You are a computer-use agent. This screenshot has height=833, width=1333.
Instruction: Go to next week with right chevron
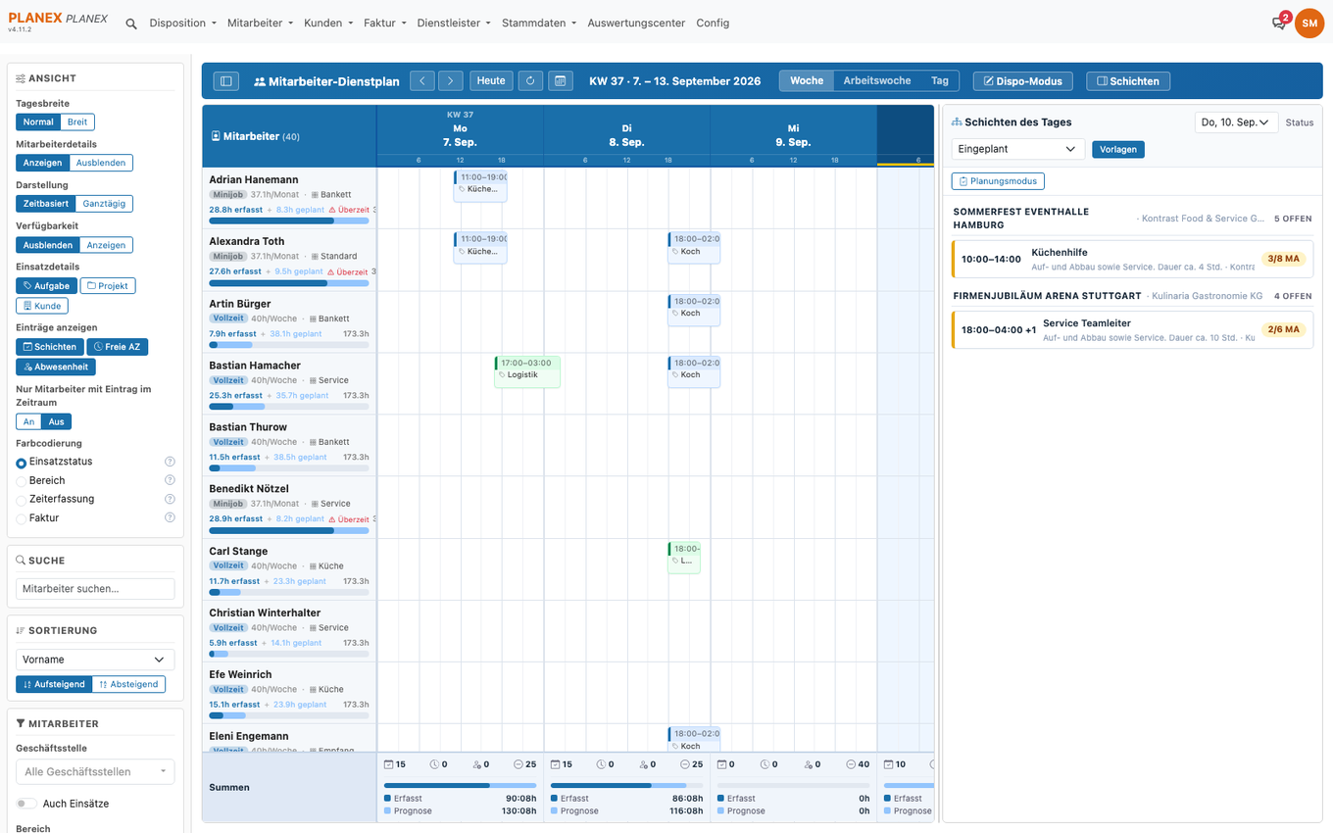pos(450,81)
